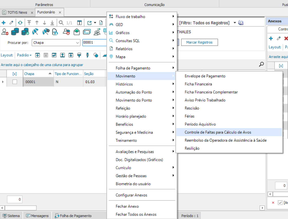This screenshot has height=219, width=288.
Task: Click the open envelope icon
Action: pyautogui.click(x=77, y=32)
